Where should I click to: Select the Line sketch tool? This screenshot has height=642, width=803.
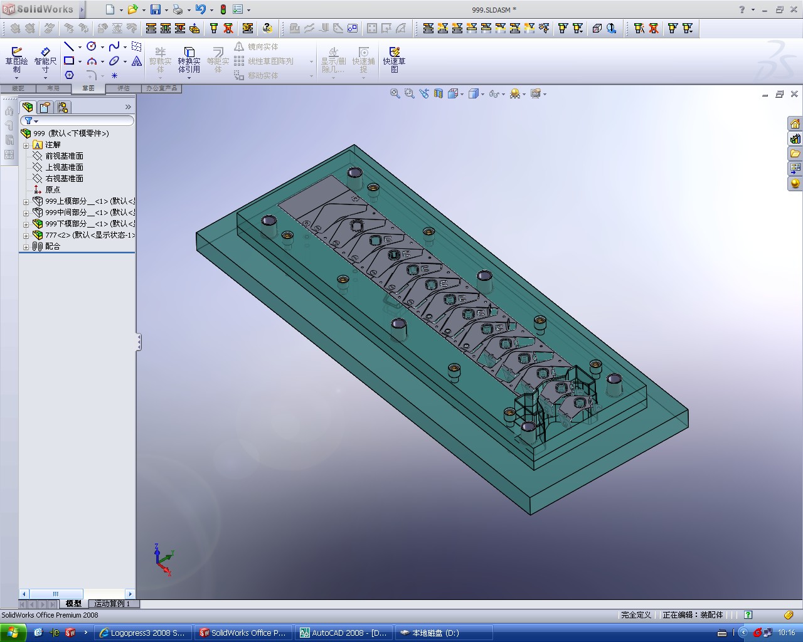[69, 47]
